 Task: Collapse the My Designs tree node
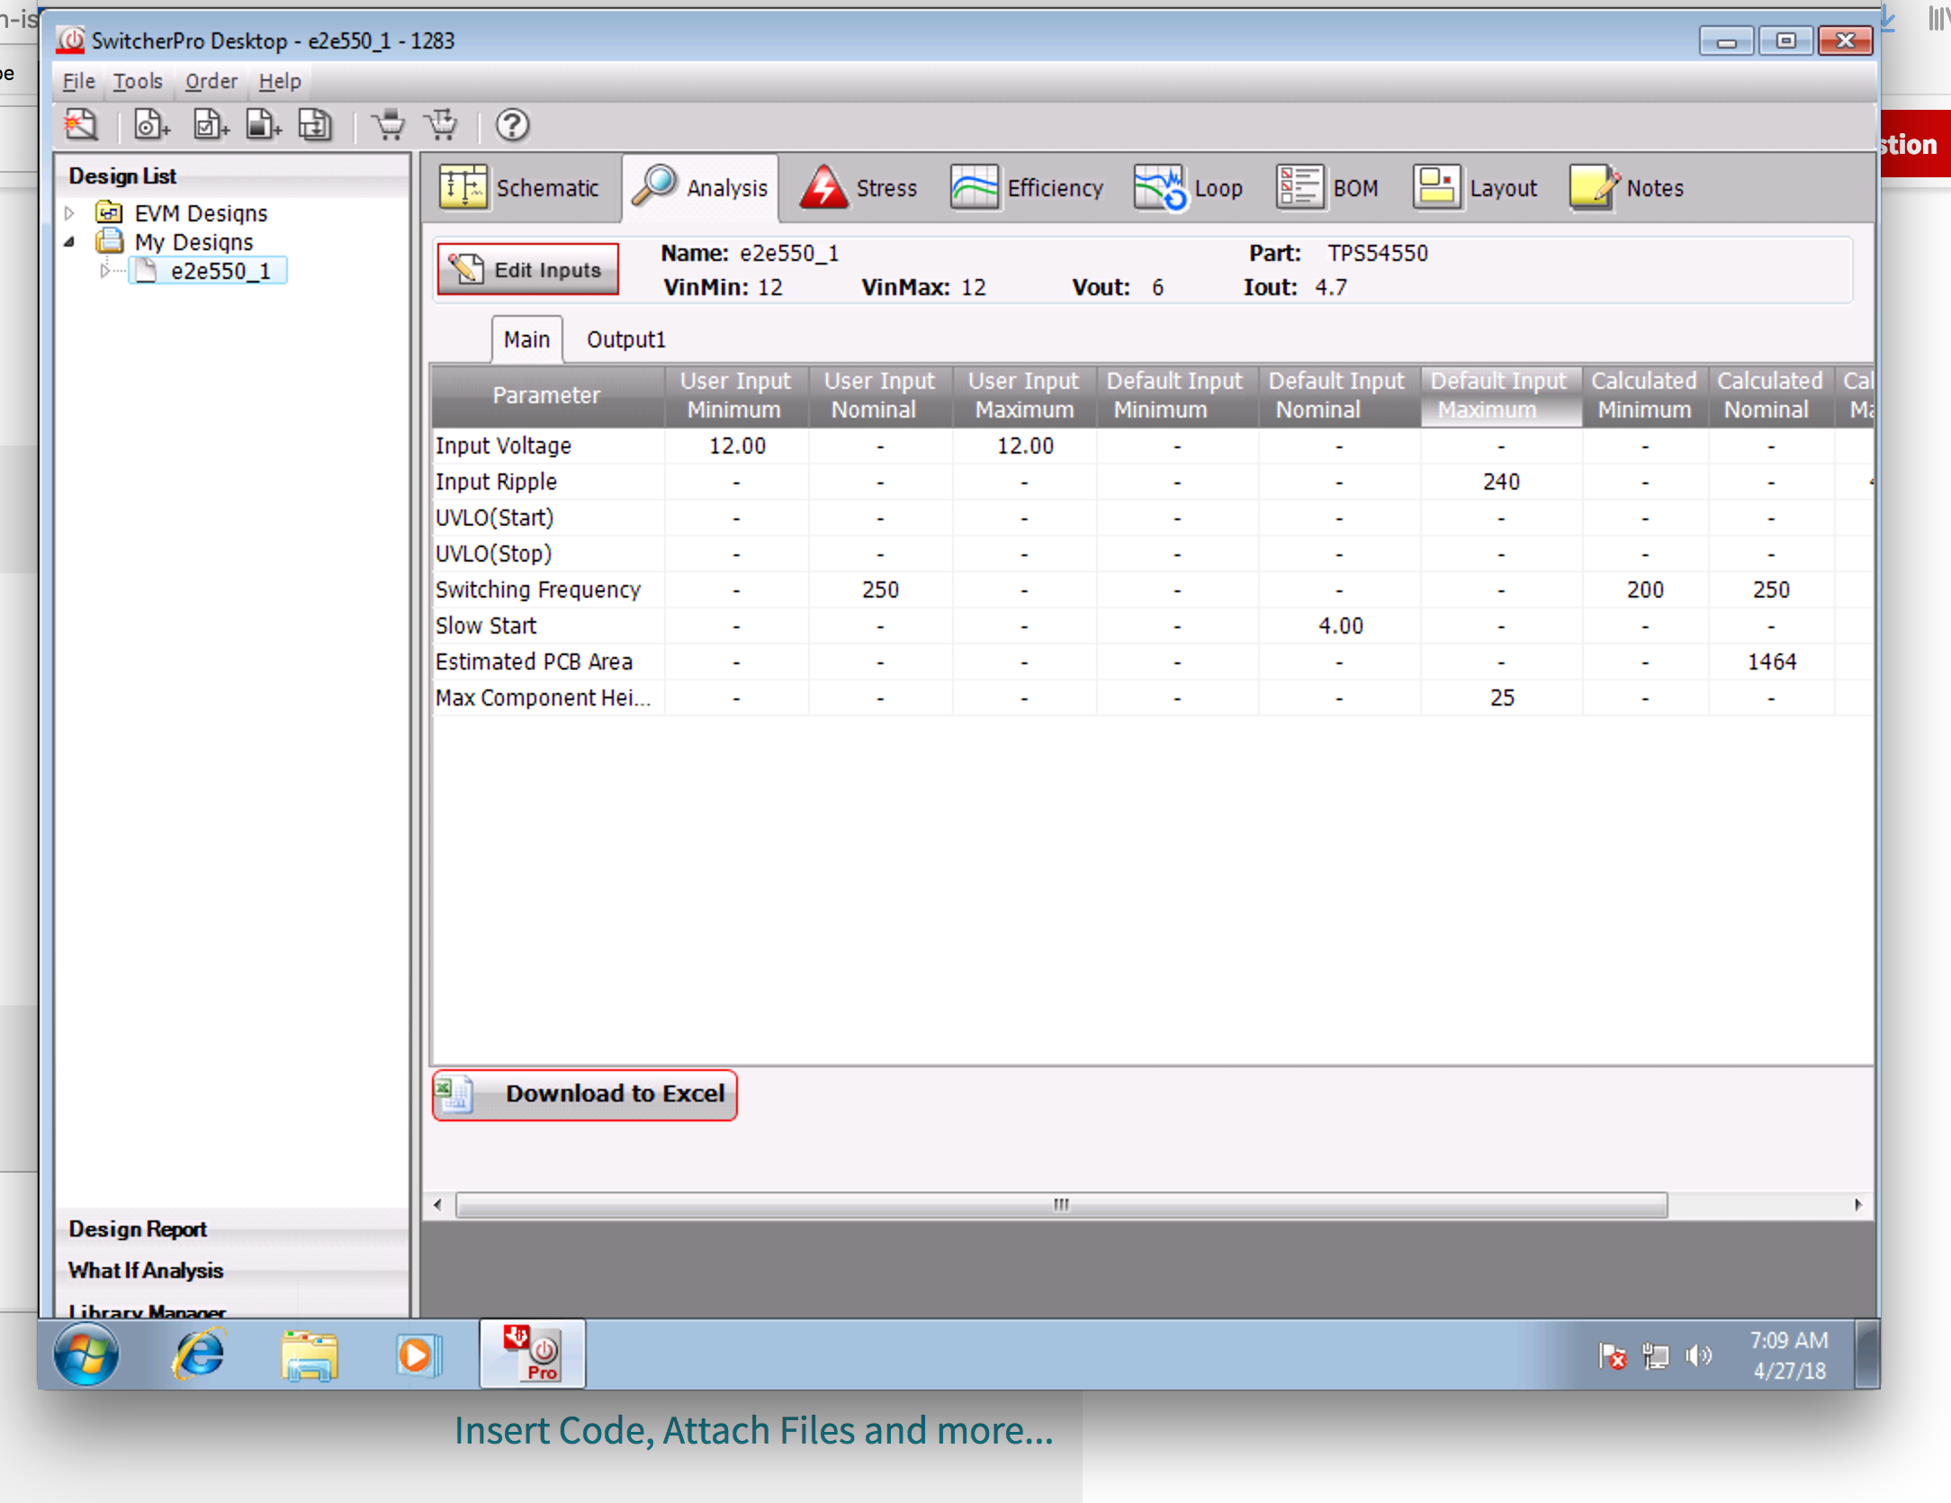[69, 242]
